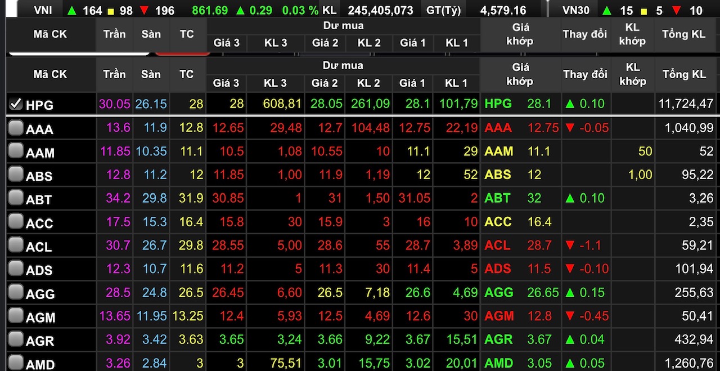Viewport: 720px width, 371px height.
Task: Uncheck the HPG watchlist checkbox
Action: 16,104
